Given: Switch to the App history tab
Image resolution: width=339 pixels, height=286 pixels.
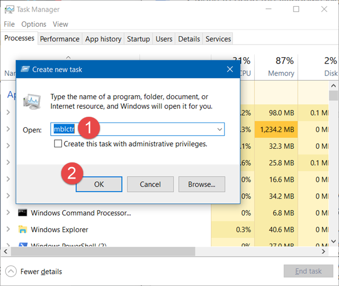Looking at the screenshot, I should (x=103, y=39).
